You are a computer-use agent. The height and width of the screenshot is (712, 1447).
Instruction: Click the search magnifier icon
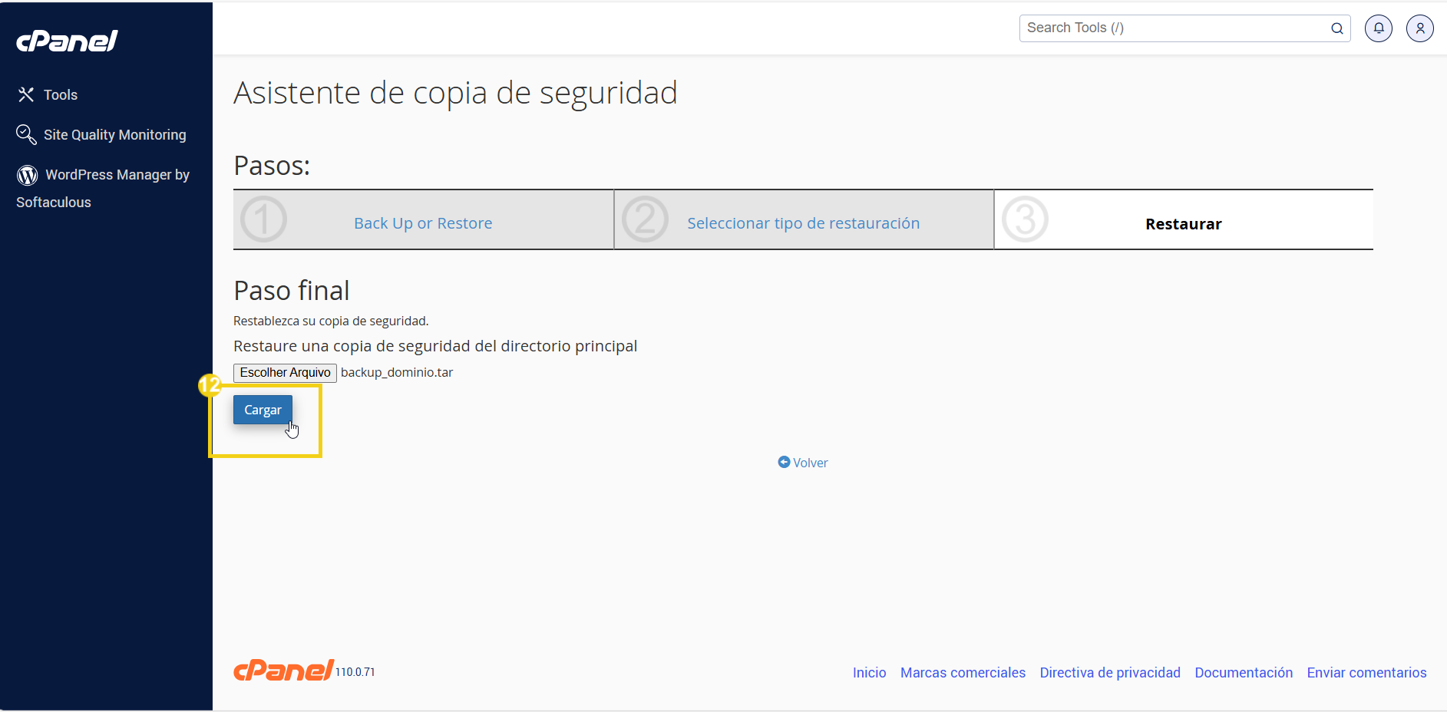(x=1337, y=28)
